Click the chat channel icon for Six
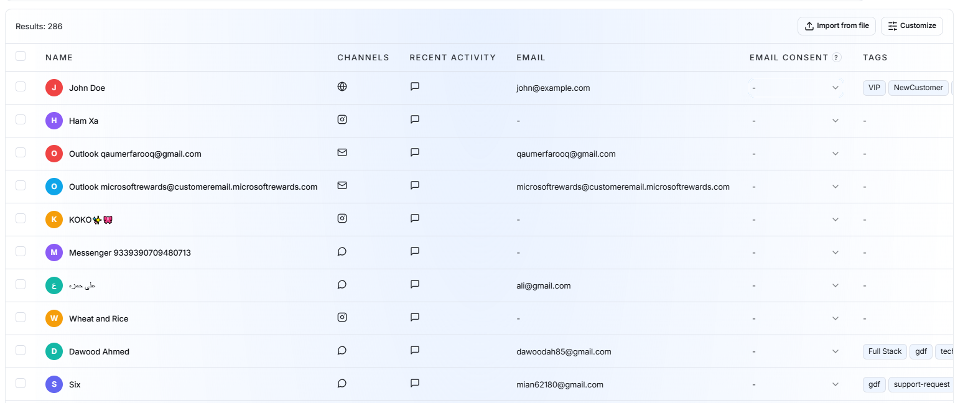The image size is (968, 403). [x=342, y=383]
